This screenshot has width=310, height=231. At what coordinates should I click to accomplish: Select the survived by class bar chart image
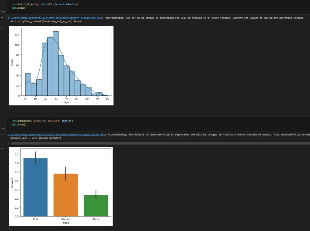pyautogui.click(x=61, y=186)
